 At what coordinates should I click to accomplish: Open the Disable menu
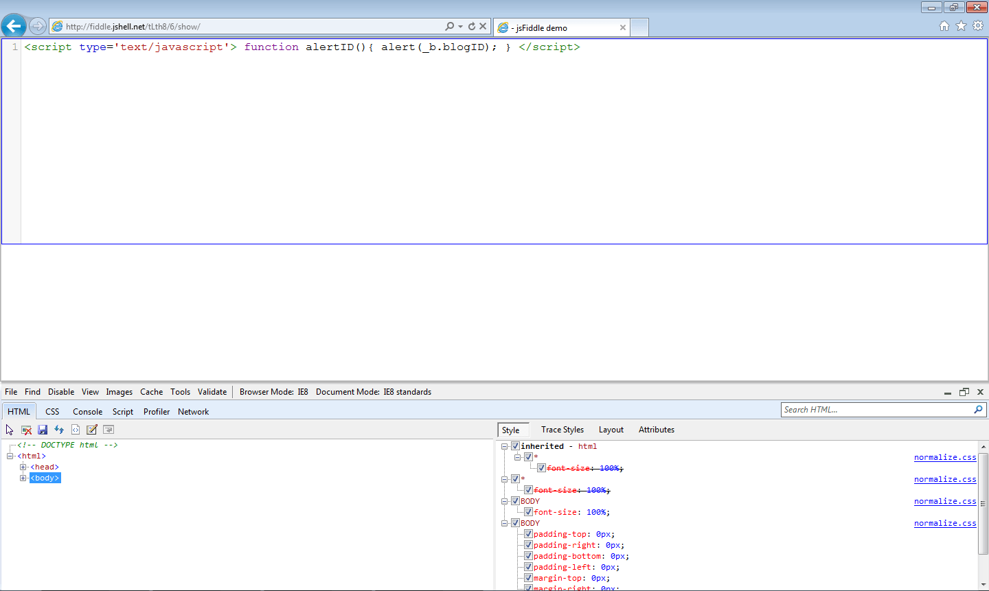(61, 392)
